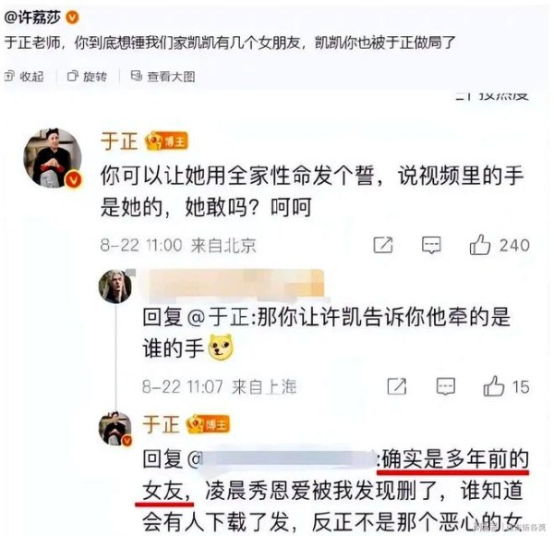Click the 博主 badge on the bottom reply
Screen dimensions: 554x536
208,424
